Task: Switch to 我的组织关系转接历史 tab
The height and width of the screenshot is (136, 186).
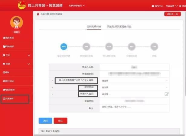Action: click(x=119, y=27)
